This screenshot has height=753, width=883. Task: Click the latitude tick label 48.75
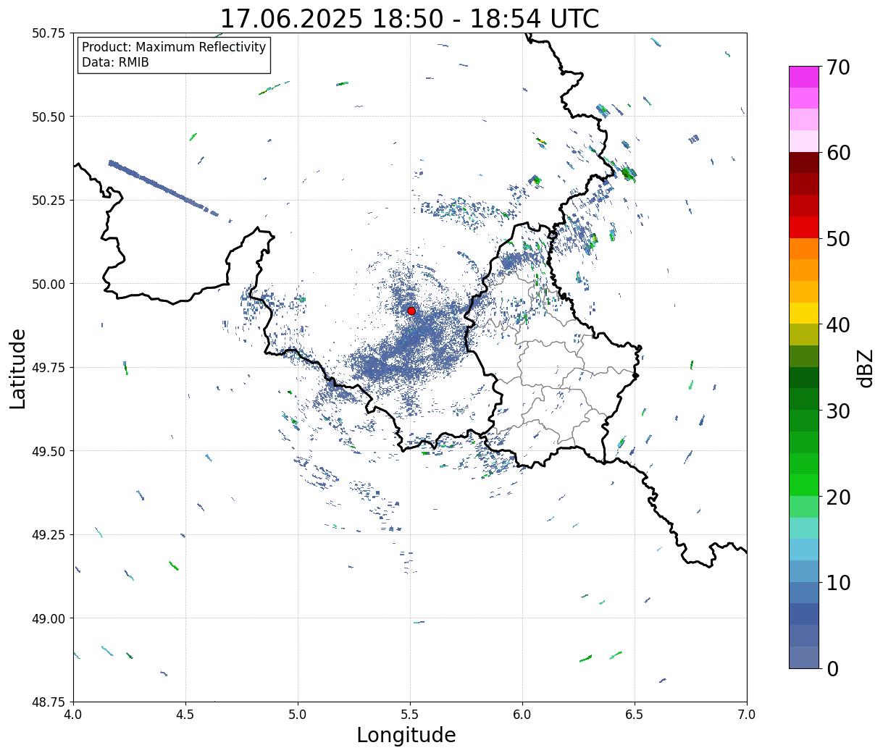point(49,702)
